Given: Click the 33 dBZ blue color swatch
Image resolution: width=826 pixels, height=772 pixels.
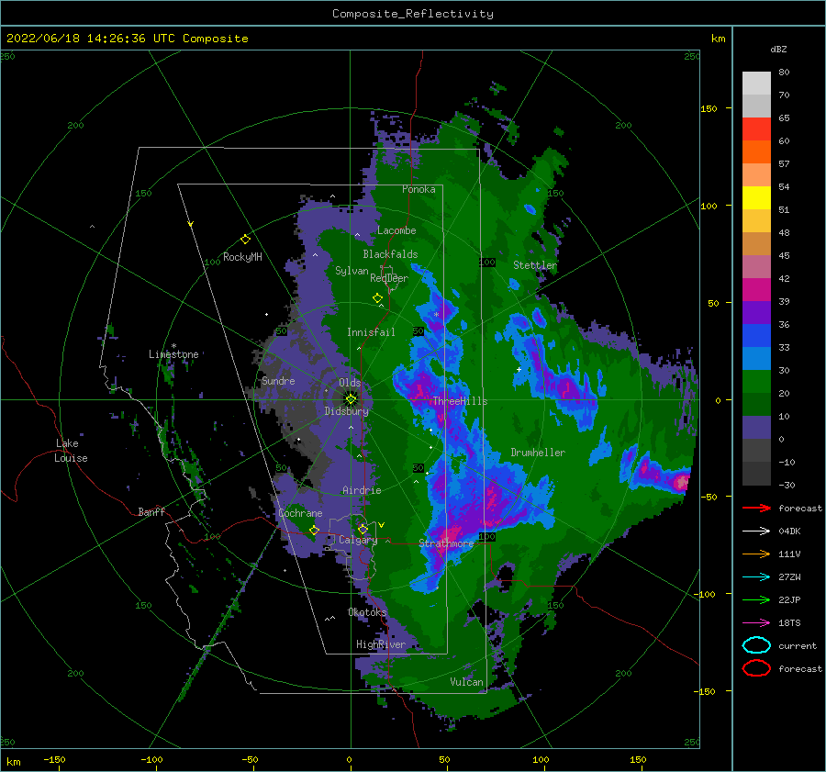Looking at the screenshot, I should coord(756,336).
